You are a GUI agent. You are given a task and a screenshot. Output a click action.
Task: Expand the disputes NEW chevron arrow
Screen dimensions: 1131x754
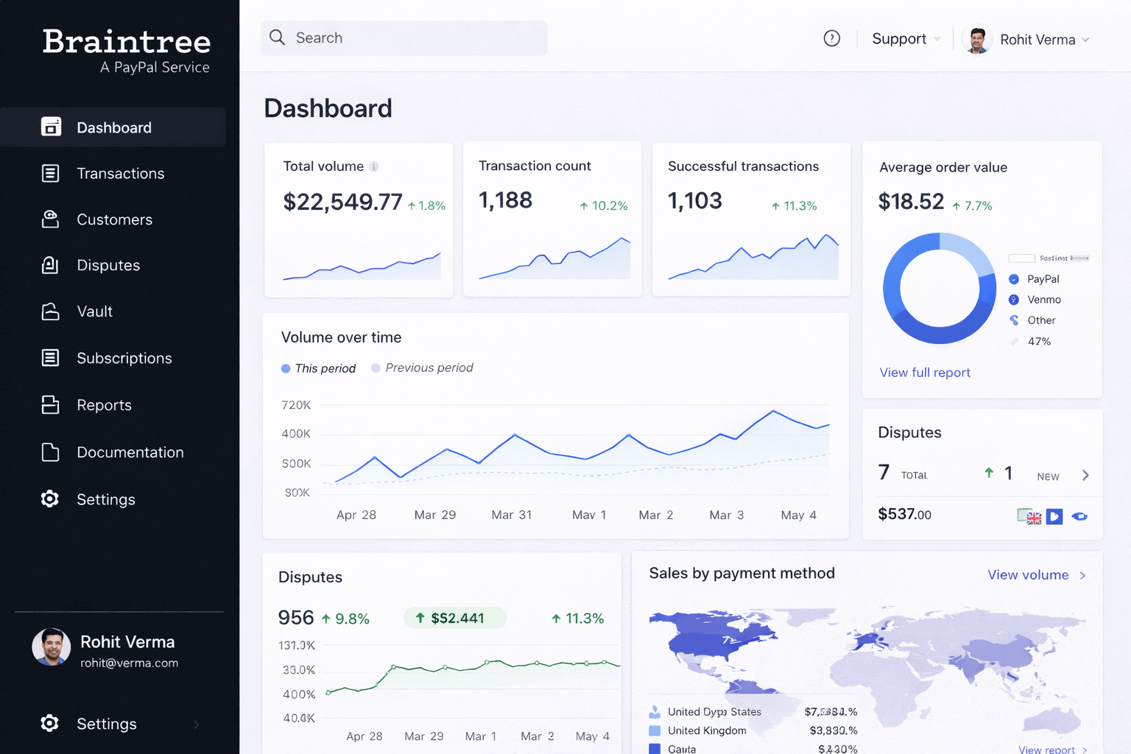point(1085,476)
